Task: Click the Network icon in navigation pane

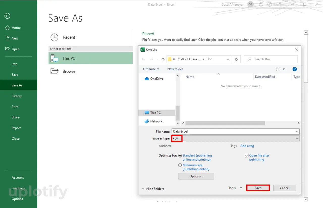Action: point(147,121)
